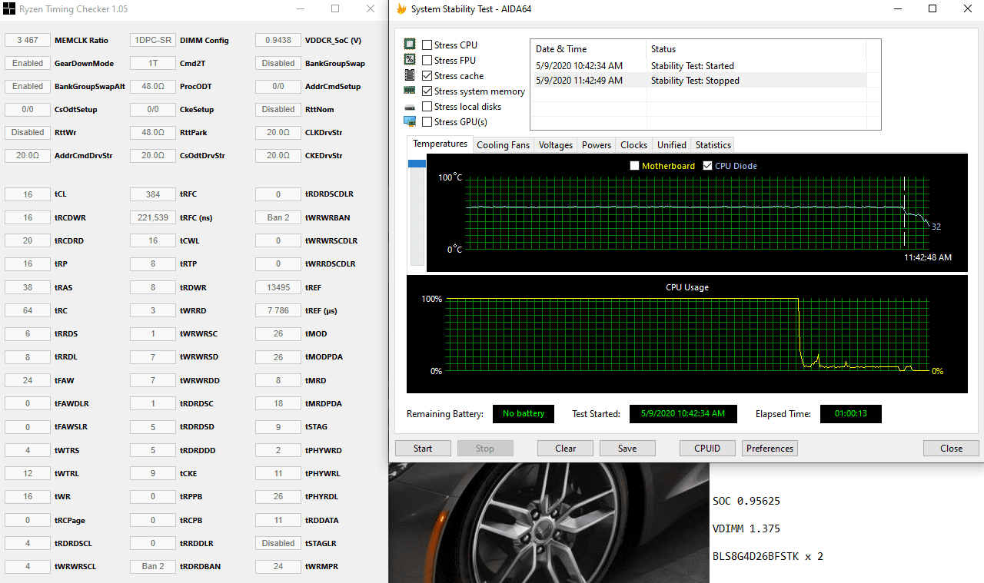984x583 pixels.
Task: Open the Clocks tab
Action: point(634,144)
